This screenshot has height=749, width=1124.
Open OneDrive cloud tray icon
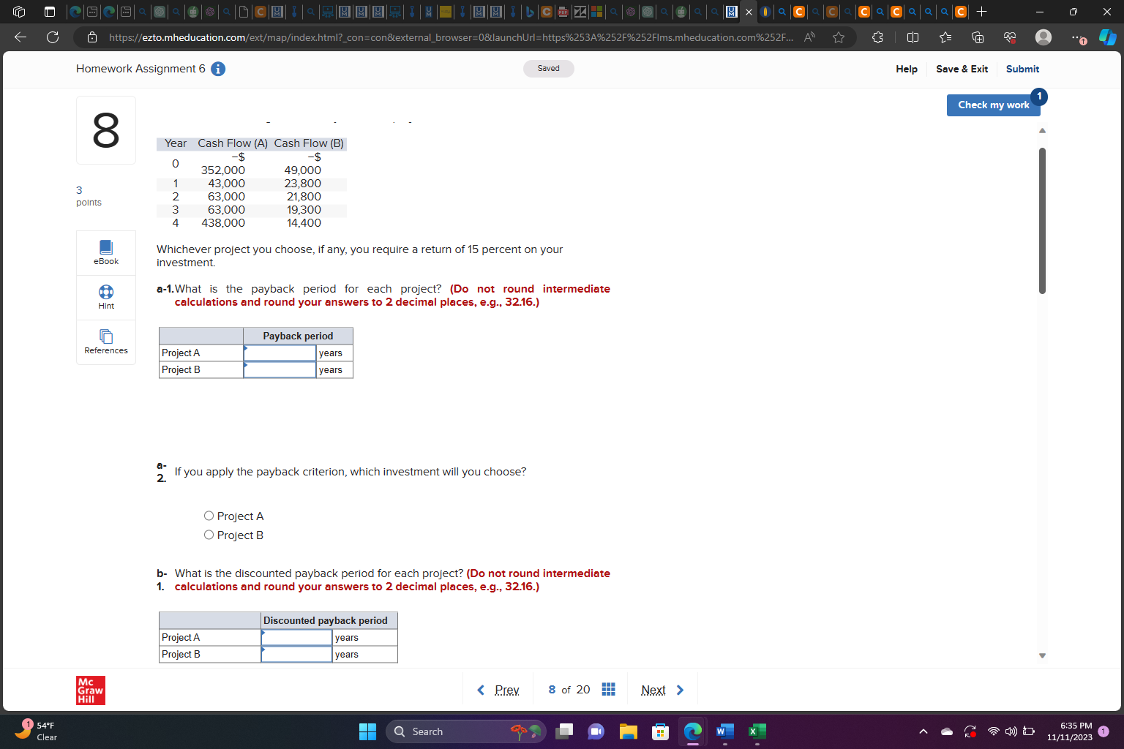[x=947, y=731]
